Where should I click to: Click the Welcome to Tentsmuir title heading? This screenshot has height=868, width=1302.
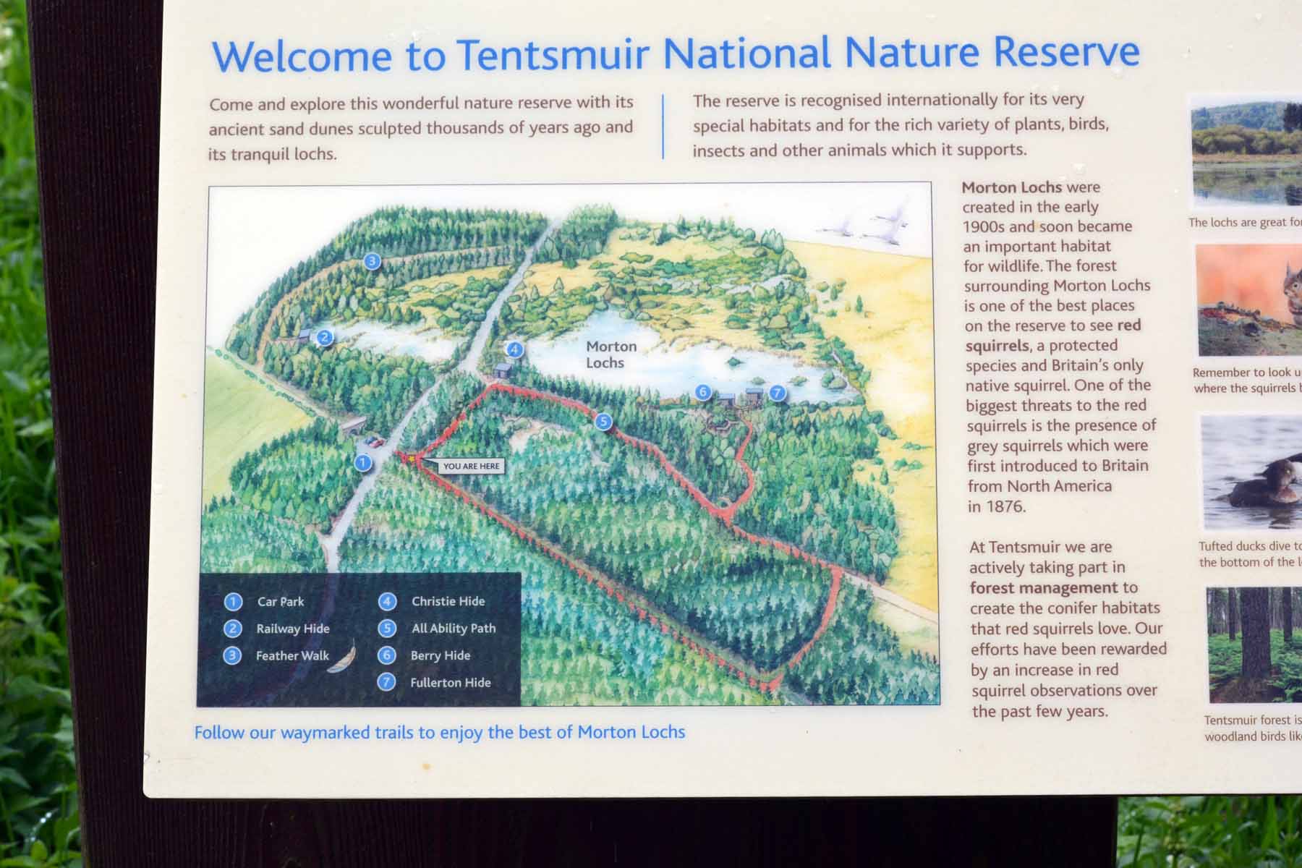coord(676,54)
